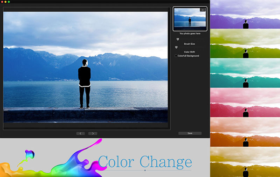280x177 pixels.
Task: Go to previous image with left arrow
Action: pos(80,133)
